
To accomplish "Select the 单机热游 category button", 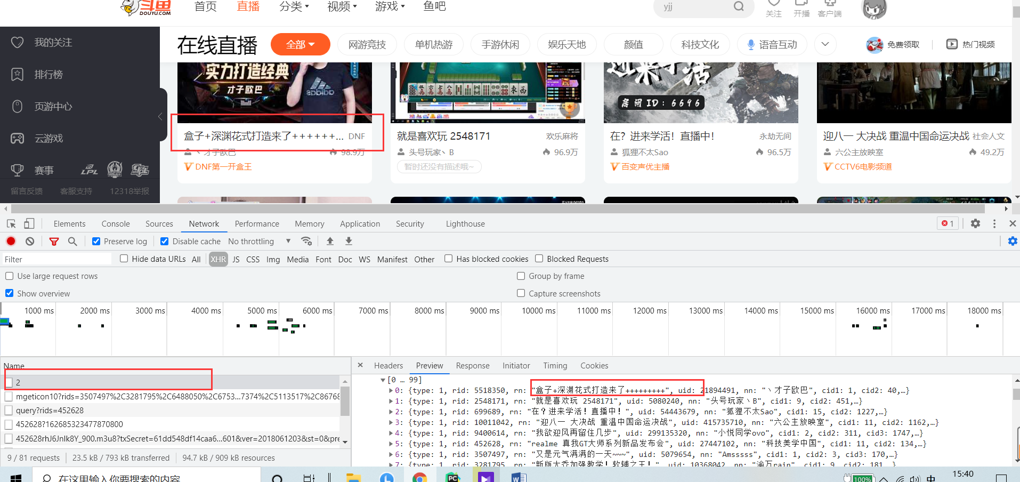I will pyautogui.click(x=434, y=44).
